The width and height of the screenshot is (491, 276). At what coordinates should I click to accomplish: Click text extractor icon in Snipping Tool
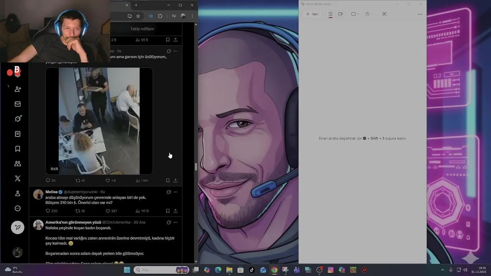point(384,14)
